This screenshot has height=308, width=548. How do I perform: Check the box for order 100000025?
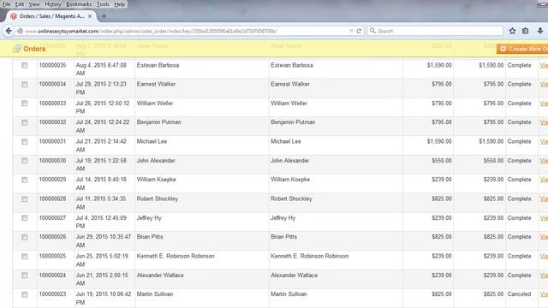(25, 257)
